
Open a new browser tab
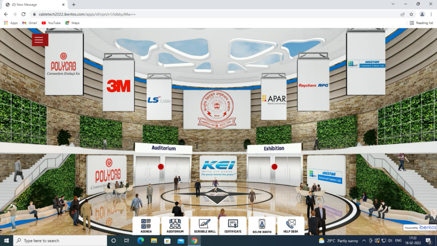74,4
